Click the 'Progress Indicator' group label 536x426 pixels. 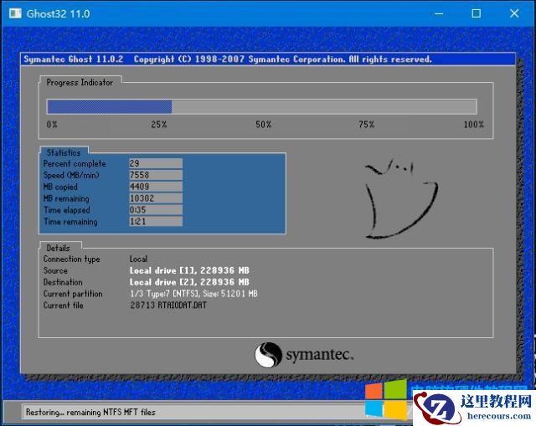(80, 82)
